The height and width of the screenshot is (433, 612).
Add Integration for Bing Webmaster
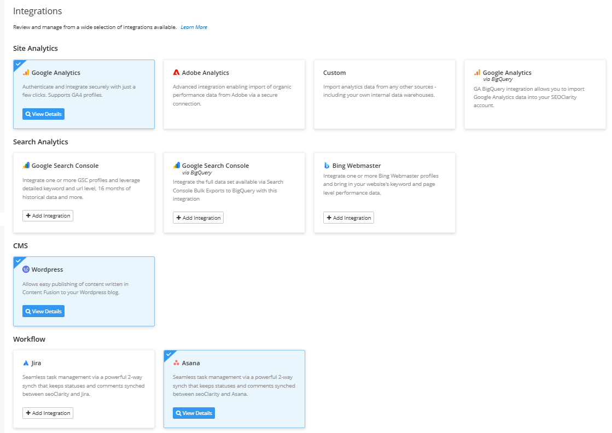pyautogui.click(x=348, y=218)
